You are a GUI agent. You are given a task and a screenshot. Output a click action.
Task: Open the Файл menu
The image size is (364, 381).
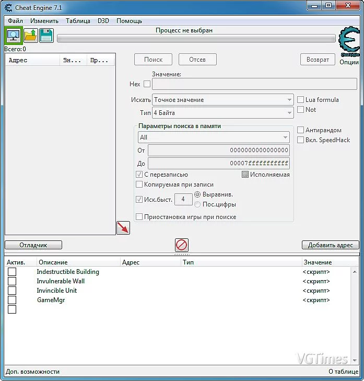15,21
